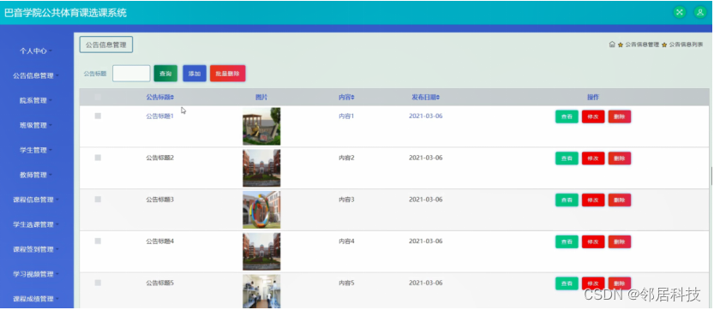This screenshot has width=714, height=310.
Task: Click the building thumbnail for 公告标题4
Action: pos(261,252)
